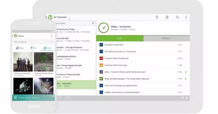Open the phone Music overflow menu
The width and height of the screenshot is (218, 114).
[x=52, y=36]
